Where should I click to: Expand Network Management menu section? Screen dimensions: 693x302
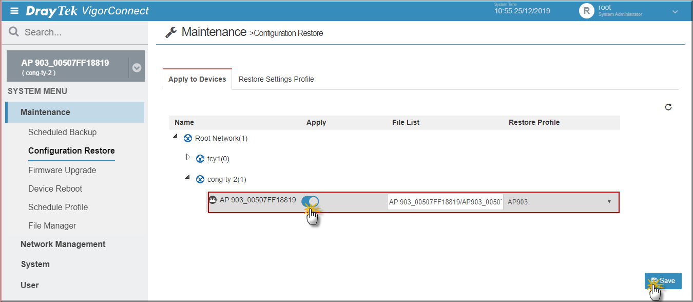tap(63, 244)
